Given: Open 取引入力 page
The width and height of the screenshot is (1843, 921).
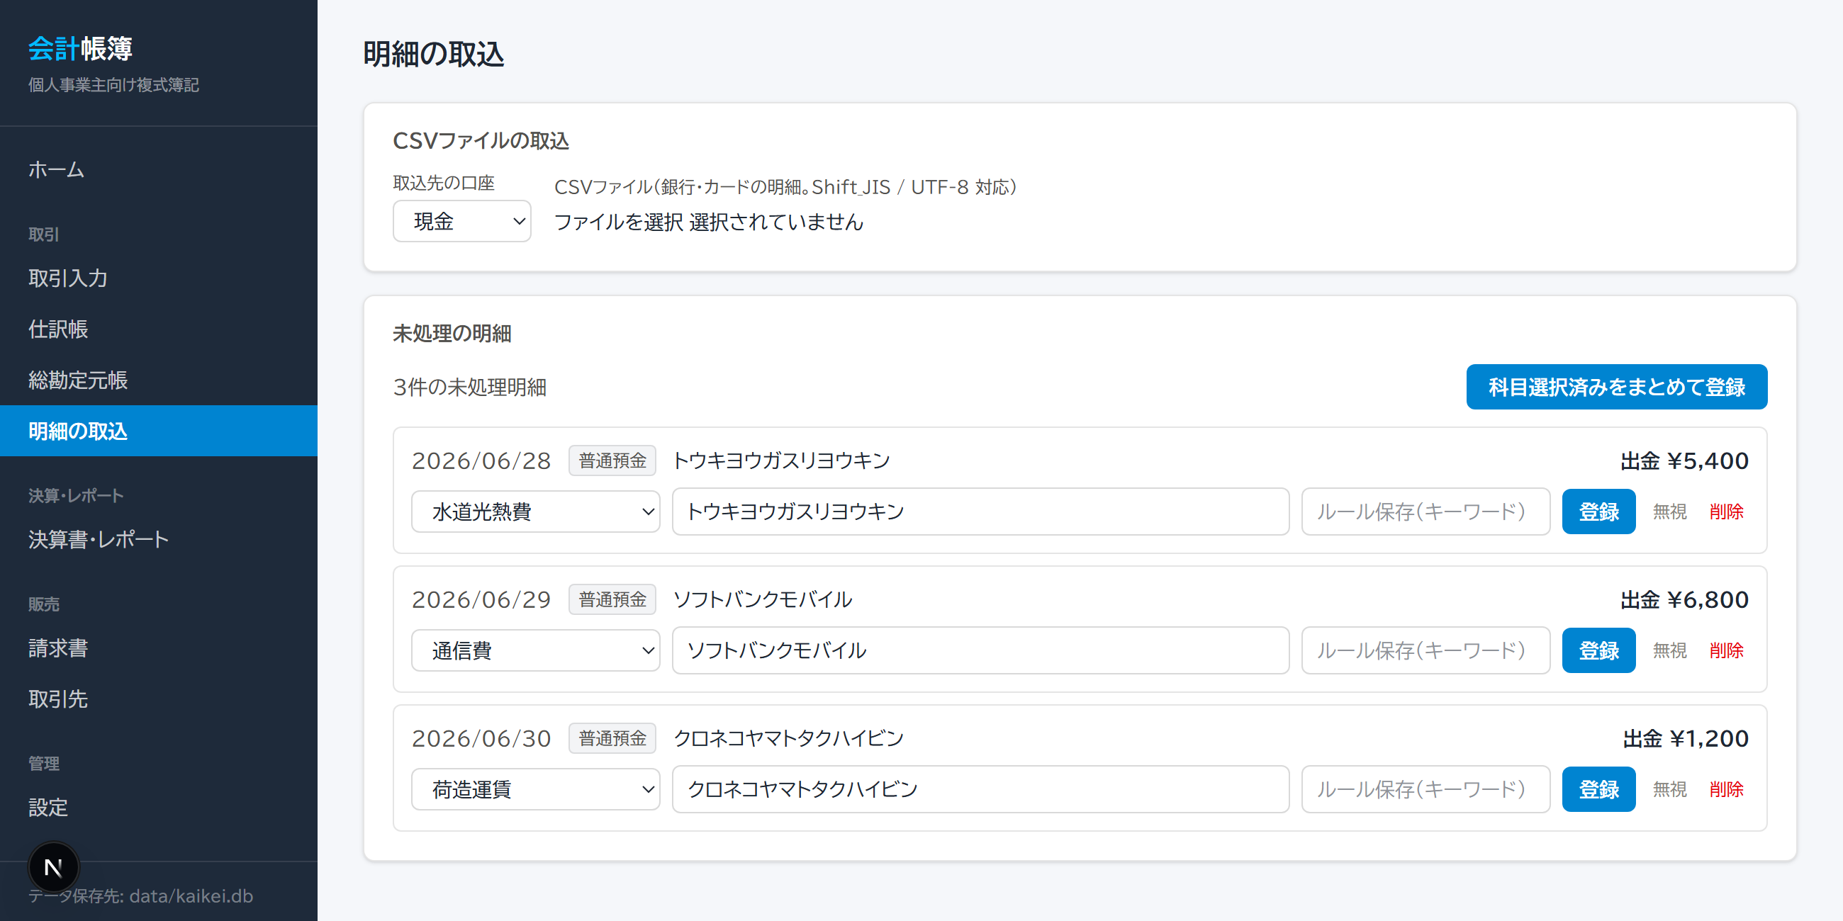Looking at the screenshot, I should pos(159,278).
